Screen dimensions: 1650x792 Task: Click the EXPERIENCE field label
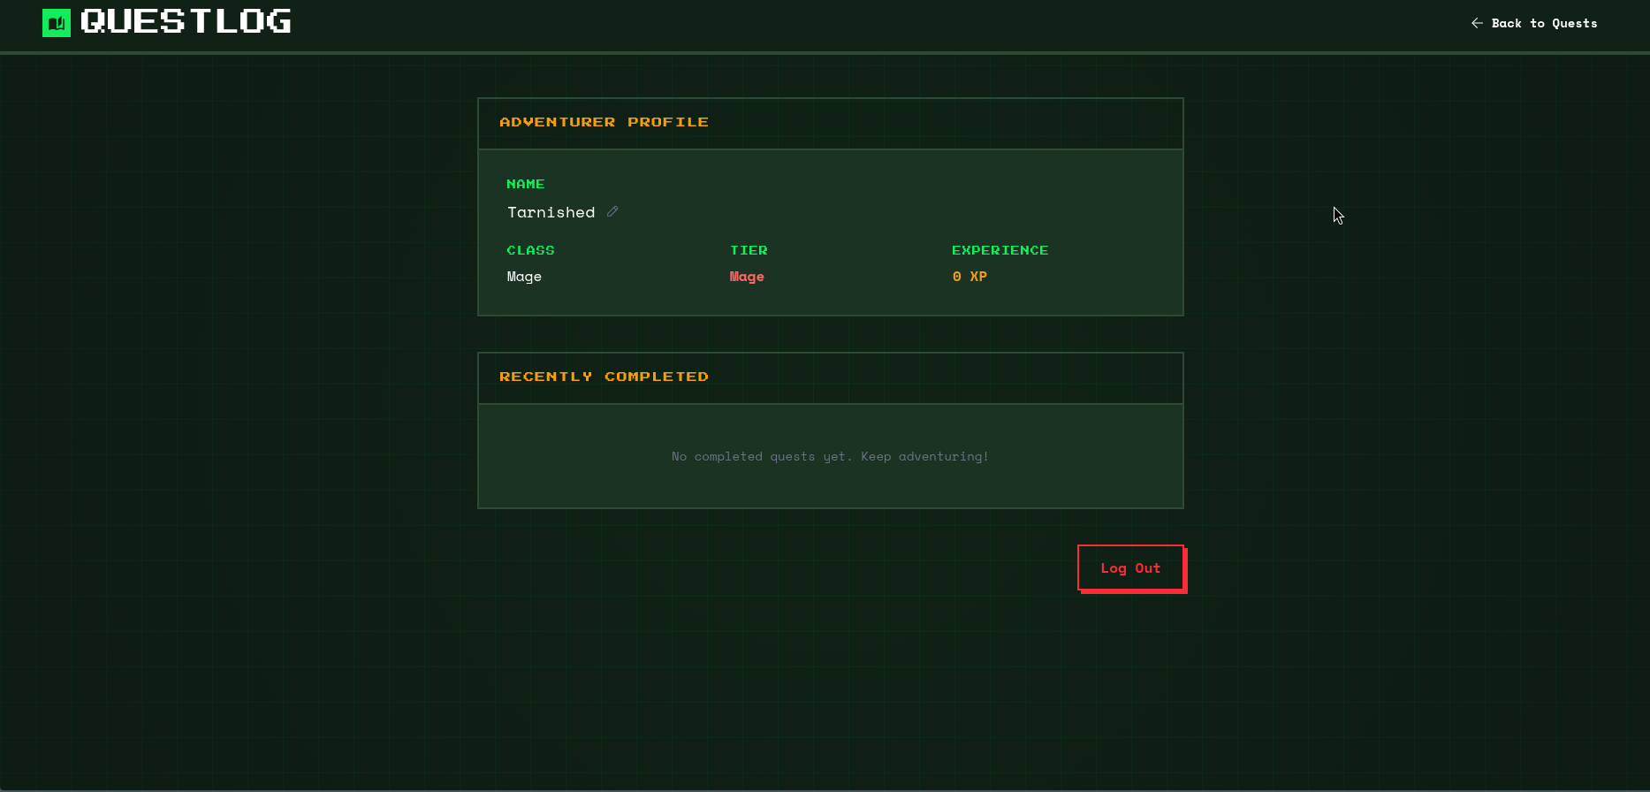(x=1000, y=250)
